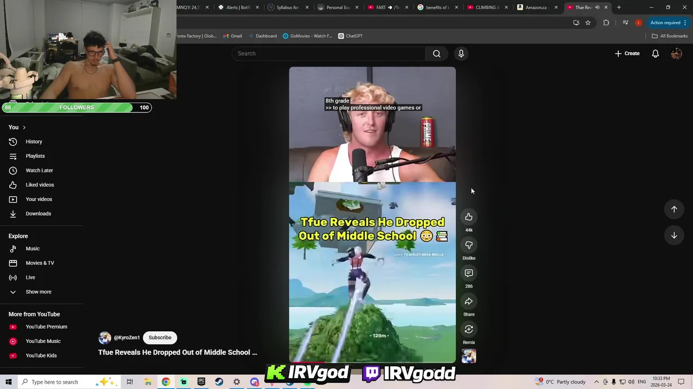Screen dimensions: 693x389
Task: Open @KyroZen1 channel avatar
Action: tap(104, 338)
